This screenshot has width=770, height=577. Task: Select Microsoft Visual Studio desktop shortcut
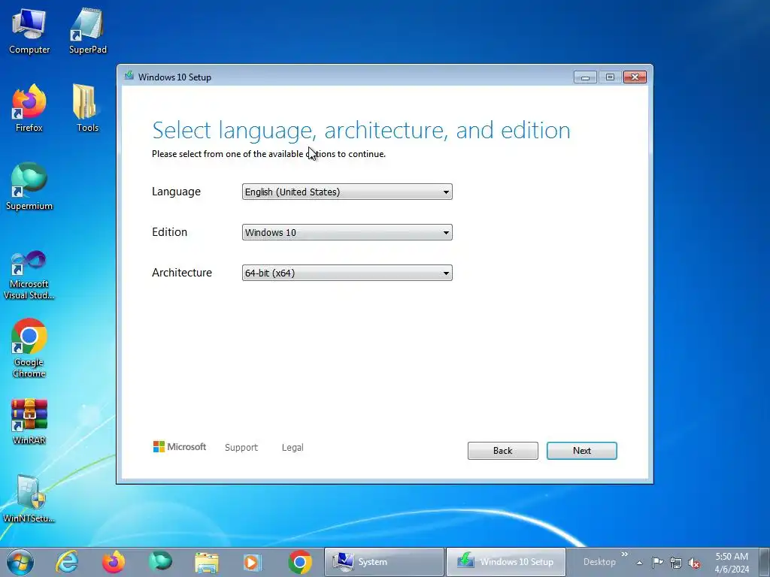pos(29,275)
